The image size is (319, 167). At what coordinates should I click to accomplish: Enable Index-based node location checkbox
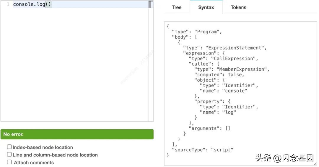[x=9, y=147]
